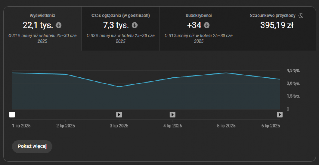
Task: Click the 4,5 tys. y-axis label
Action: click(x=293, y=70)
